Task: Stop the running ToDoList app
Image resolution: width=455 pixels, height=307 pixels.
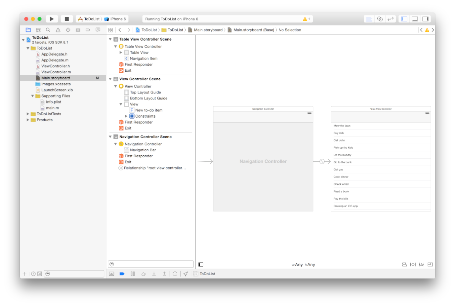Action: (67, 19)
